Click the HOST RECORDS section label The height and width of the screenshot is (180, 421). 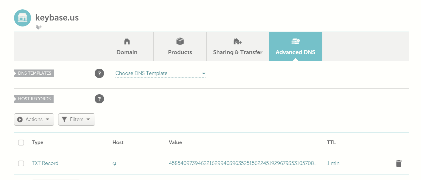pos(34,99)
